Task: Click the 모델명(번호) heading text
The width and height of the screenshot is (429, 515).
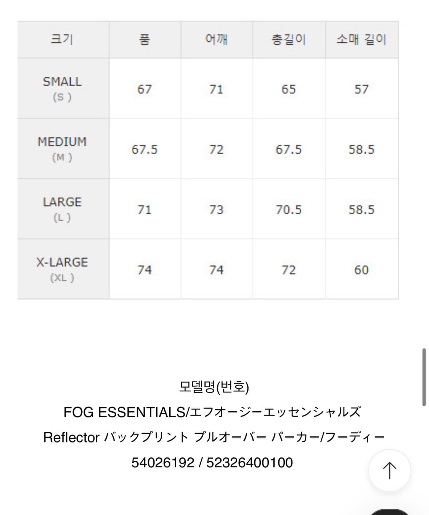Action: click(x=214, y=387)
